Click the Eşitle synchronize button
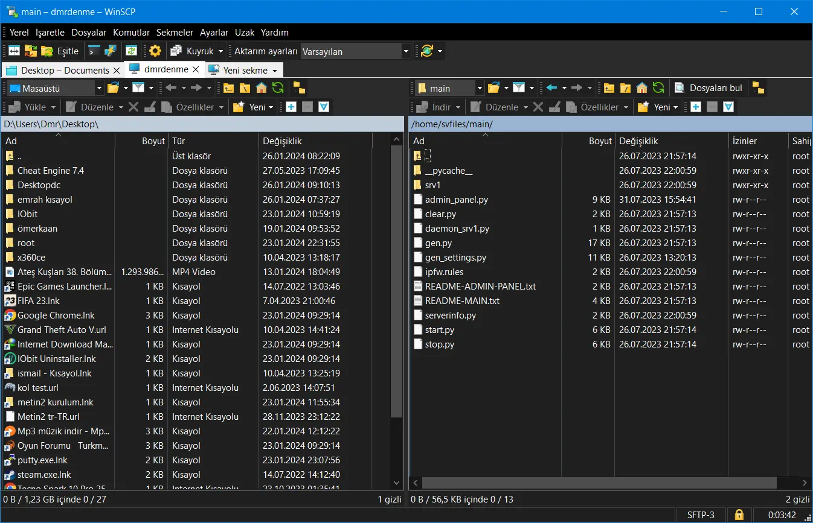 pos(60,51)
